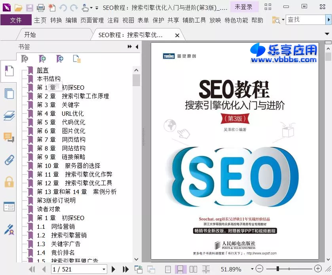Screen dimensions: 332x275
Task: Expand the current bookmark icon
Action: 60,59
